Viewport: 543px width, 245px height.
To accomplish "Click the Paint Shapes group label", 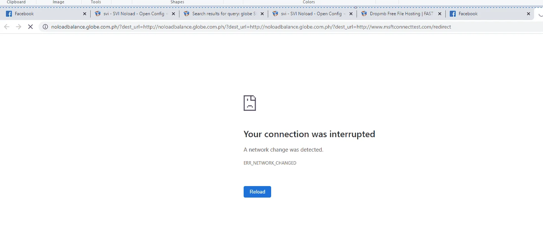I will tap(177, 2).
